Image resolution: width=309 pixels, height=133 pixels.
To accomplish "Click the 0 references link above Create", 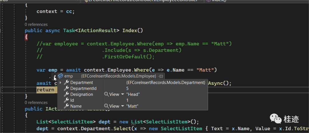I will (36, 102).
